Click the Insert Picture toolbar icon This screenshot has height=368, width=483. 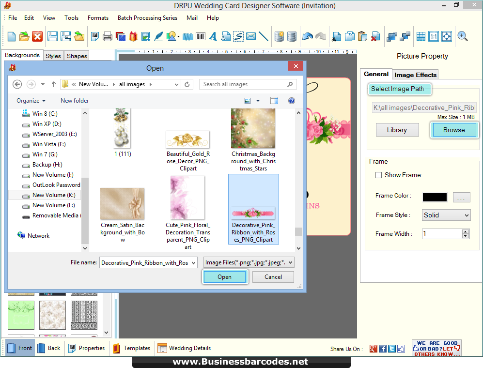(146, 36)
